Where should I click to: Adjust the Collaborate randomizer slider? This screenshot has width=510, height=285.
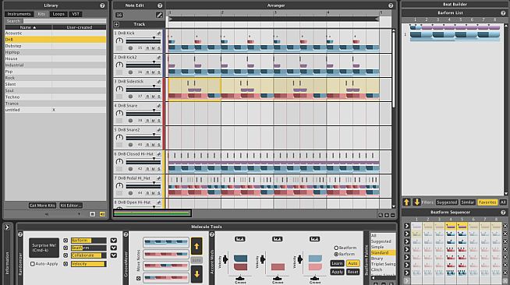click(89, 255)
